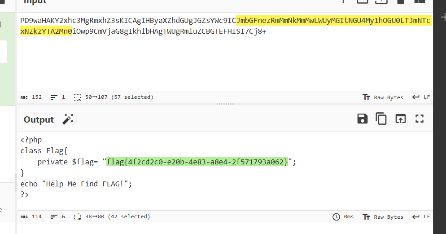Open input character encoding Raw Bytes selector
This screenshot has height=234, width=446.
point(383,97)
